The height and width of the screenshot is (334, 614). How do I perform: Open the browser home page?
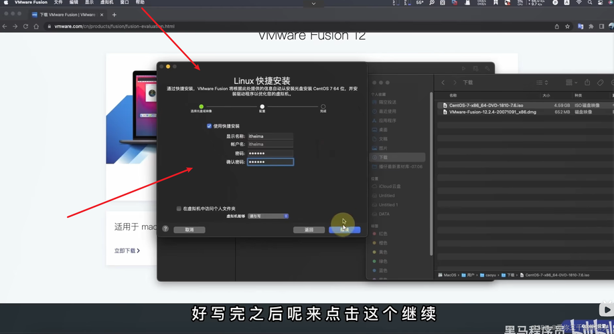click(x=36, y=27)
